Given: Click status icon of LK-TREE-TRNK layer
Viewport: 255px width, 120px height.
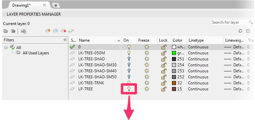Looking at the screenshot, I should point(72,83).
